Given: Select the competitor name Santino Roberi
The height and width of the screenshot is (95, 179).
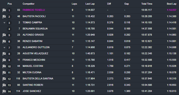Looking at the screenshot, I should pos(33,85).
